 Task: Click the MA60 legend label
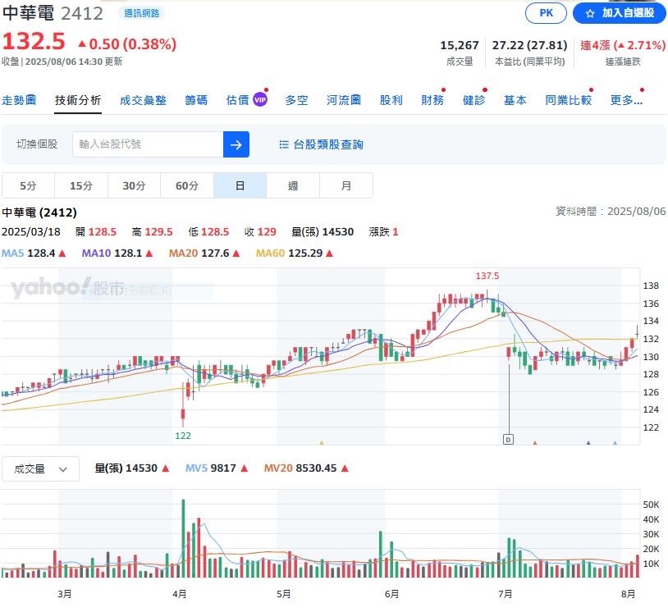point(270,253)
